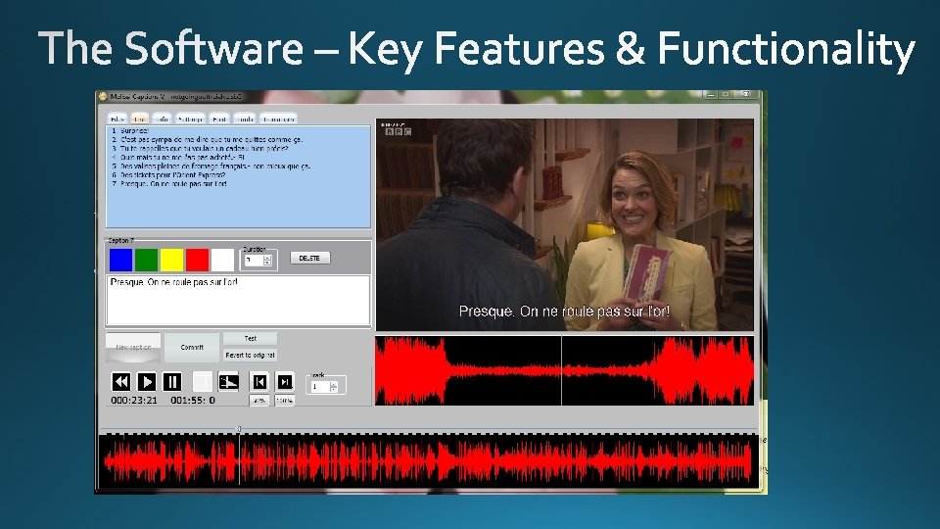
Task: Select the red caption colour swatch
Action: click(x=197, y=260)
